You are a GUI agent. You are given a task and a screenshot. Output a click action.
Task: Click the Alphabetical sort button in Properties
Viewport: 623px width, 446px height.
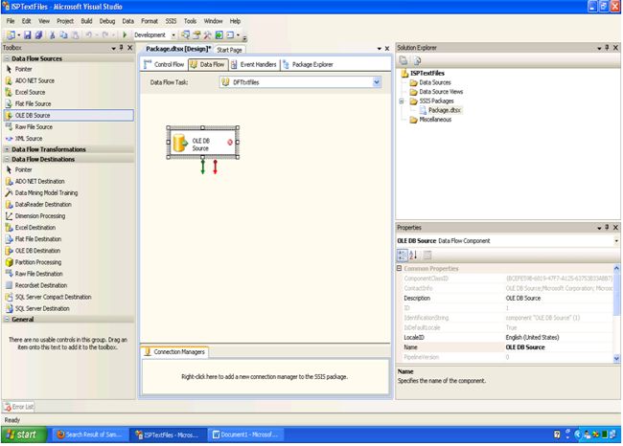[413, 256]
